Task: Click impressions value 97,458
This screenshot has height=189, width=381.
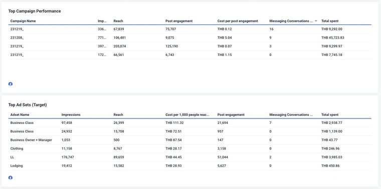Action: 67,123
